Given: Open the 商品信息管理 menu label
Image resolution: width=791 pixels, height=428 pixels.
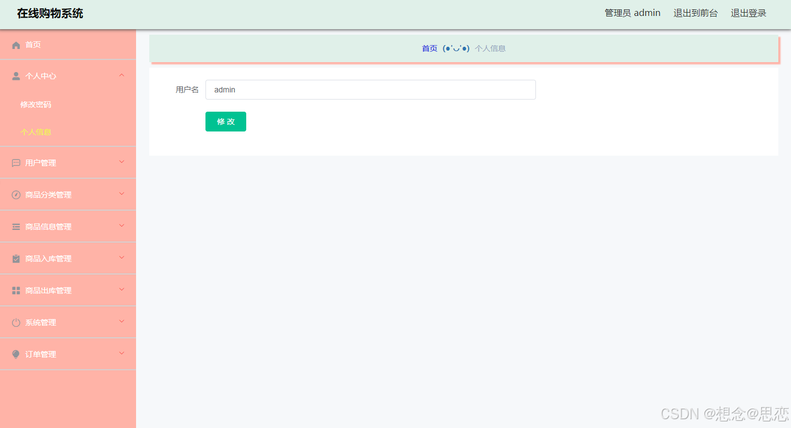Looking at the screenshot, I should coord(48,227).
